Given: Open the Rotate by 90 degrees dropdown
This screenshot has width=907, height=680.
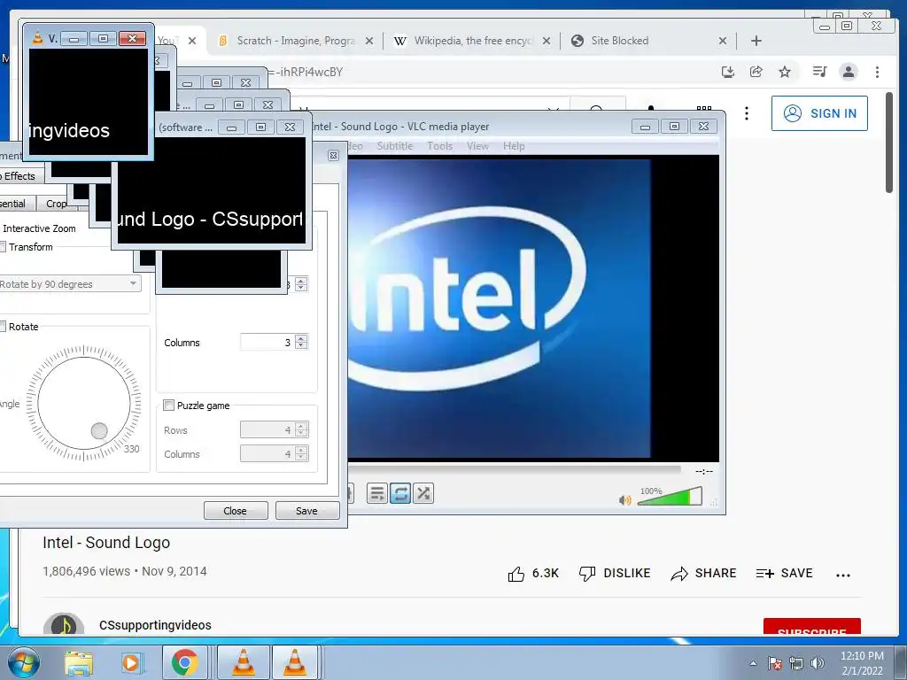Looking at the screenshot, I should [x=69, y=284].
